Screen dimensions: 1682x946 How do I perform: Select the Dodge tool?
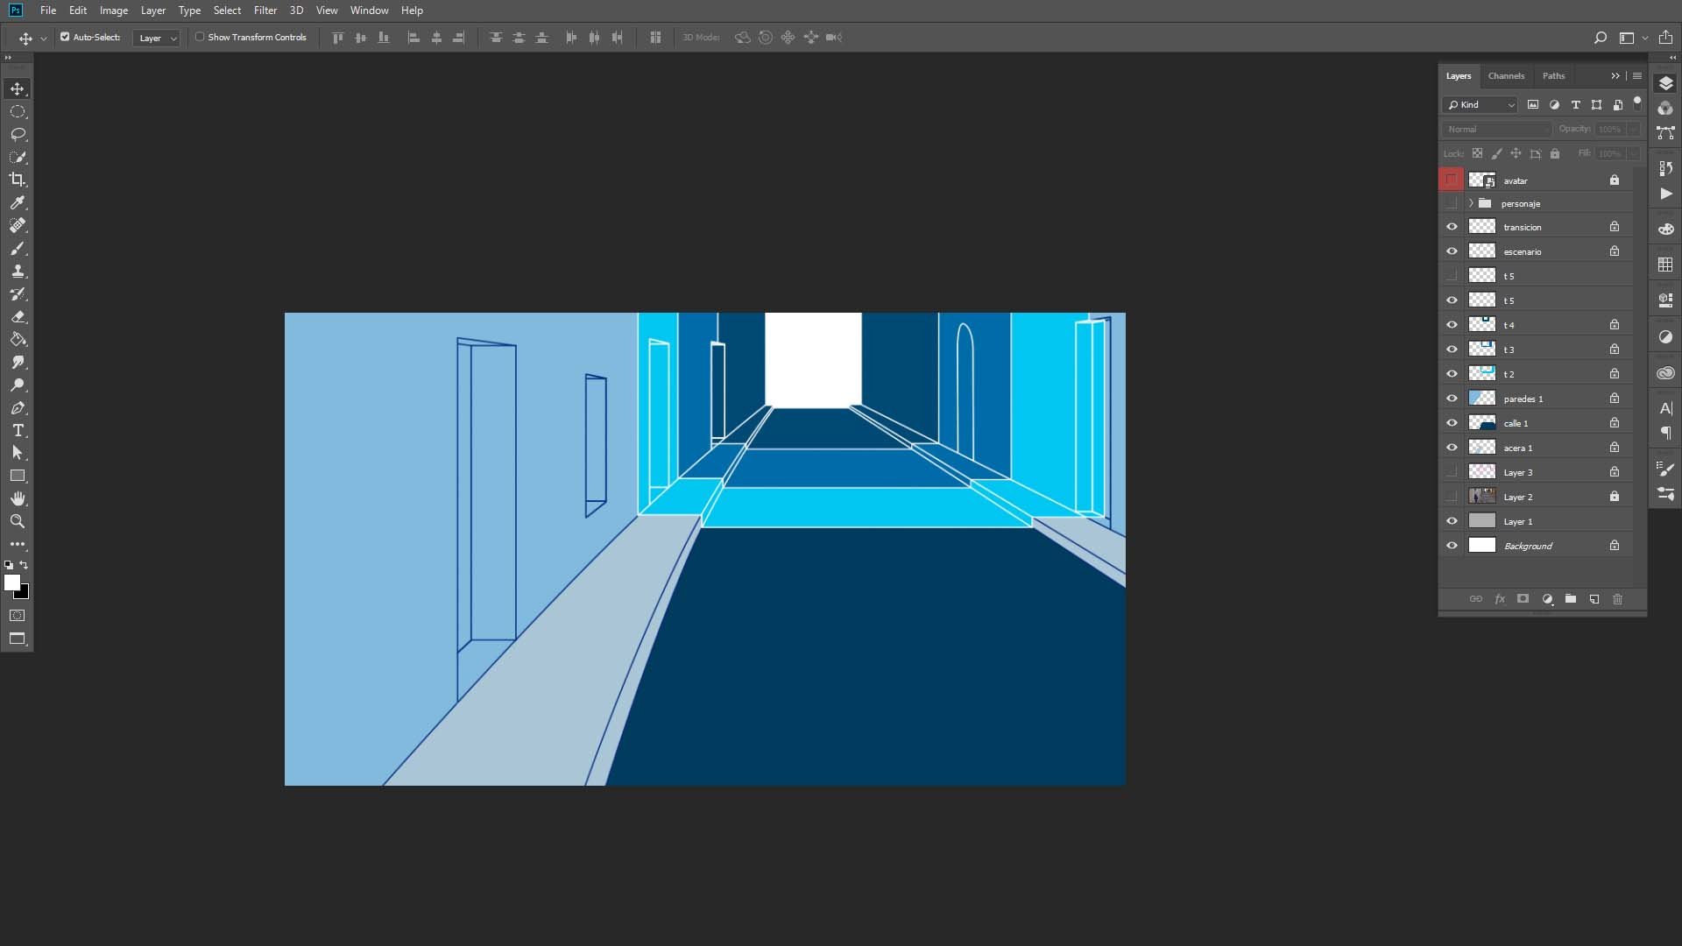tap(18, 385)
